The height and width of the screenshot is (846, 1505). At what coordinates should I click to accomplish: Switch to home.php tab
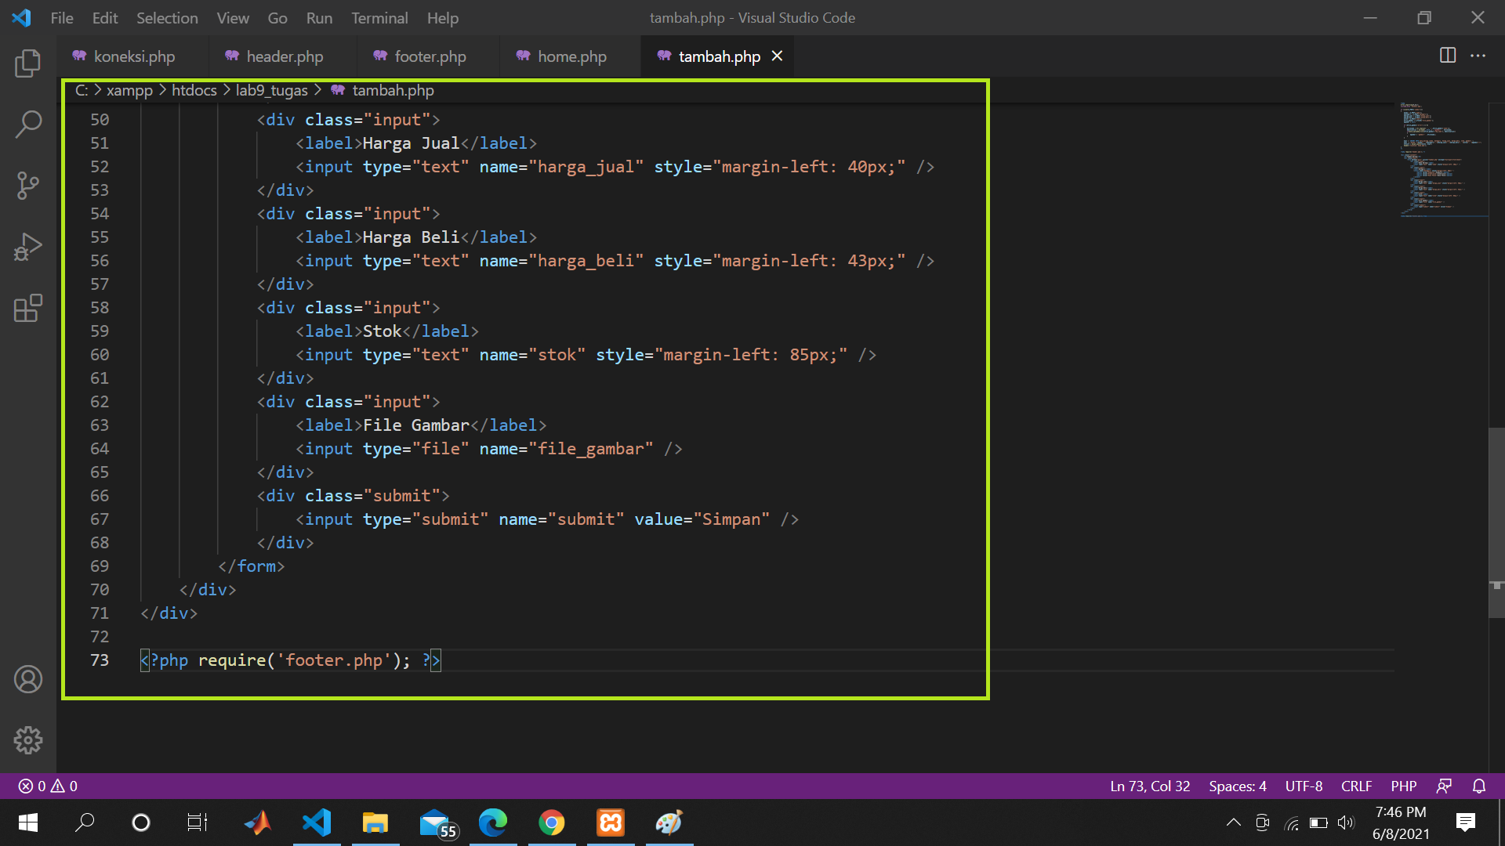(571, 56)
